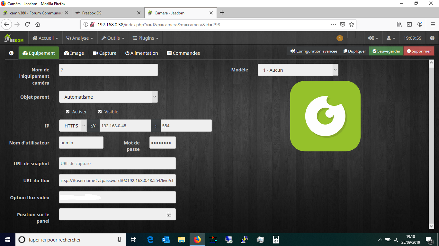This screenshot has height=246, width=439.
Task: Open Calculator from taskbar
Action: (x=276, y=240)
